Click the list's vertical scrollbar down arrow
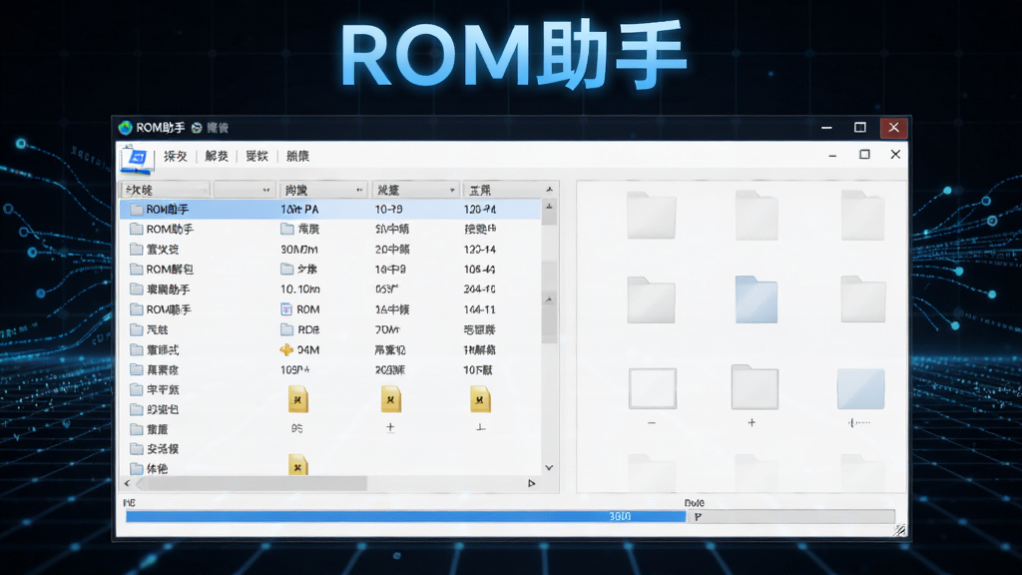This screenshot has height=575, width=1022. click(550, 467)
